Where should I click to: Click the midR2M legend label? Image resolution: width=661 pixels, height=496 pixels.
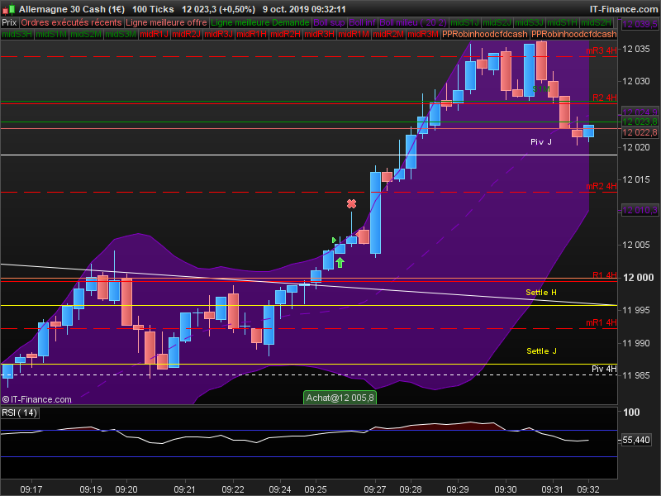(x=388, y=34)
